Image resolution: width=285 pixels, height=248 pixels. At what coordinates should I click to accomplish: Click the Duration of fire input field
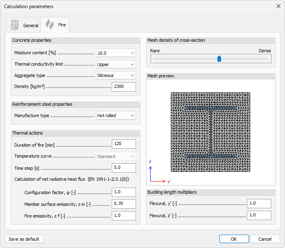124,144
